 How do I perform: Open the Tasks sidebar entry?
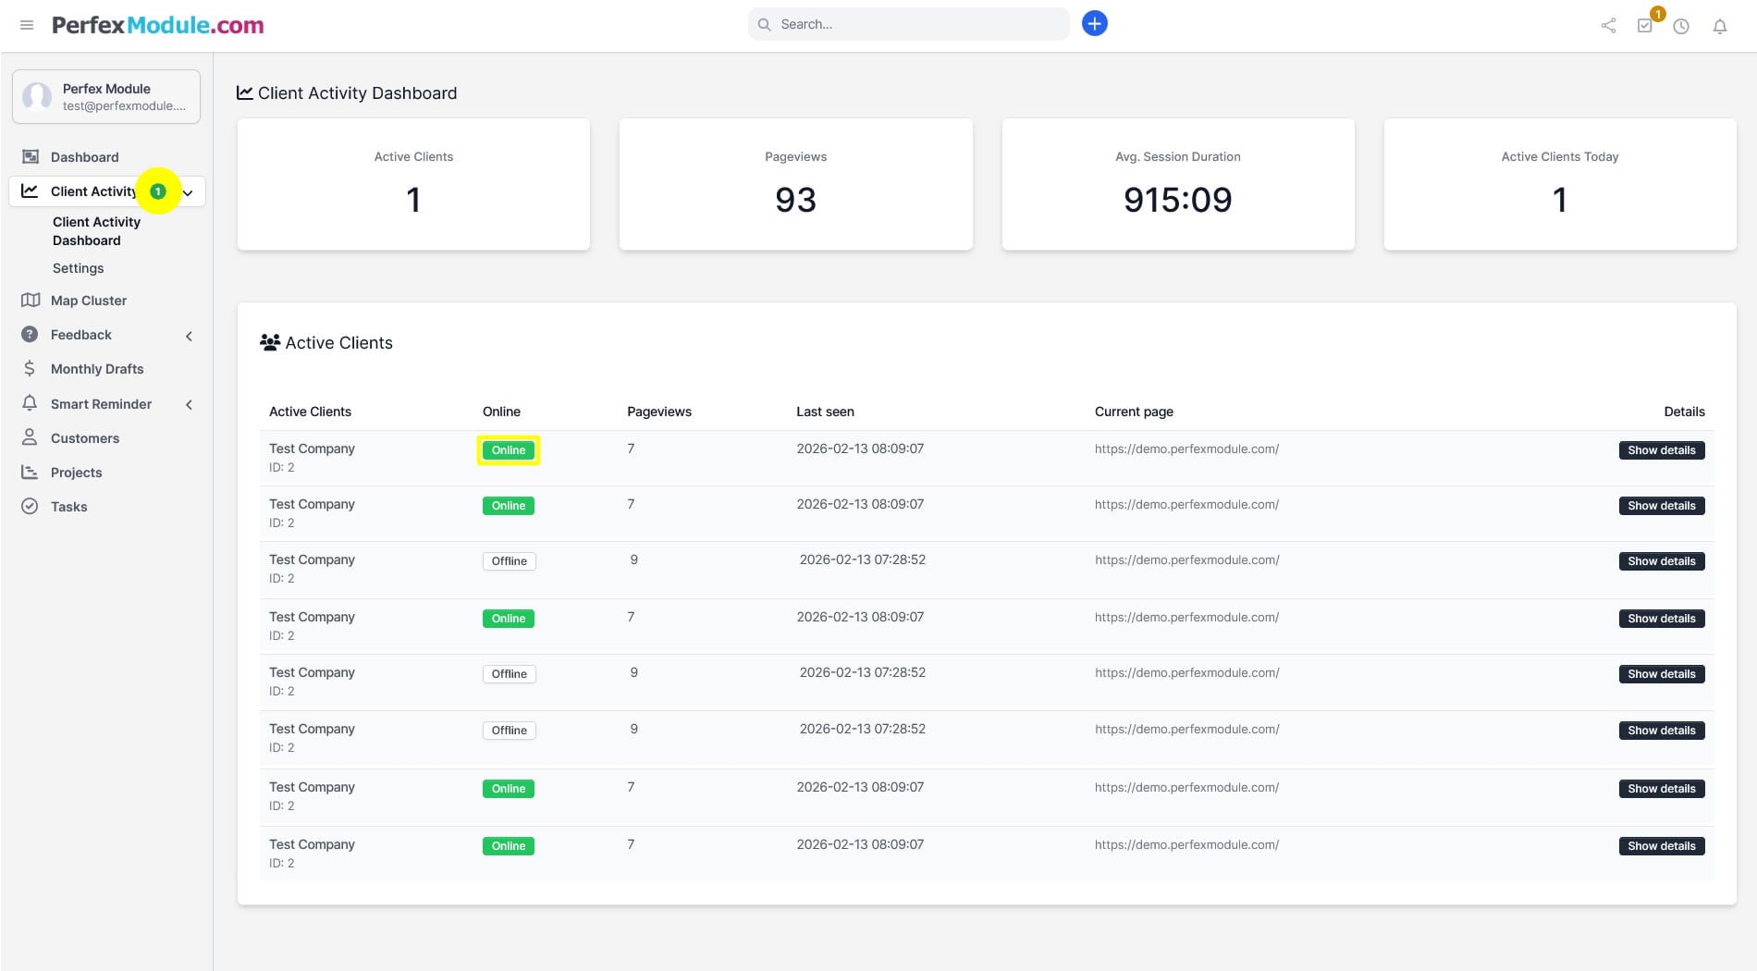(68, 506)
